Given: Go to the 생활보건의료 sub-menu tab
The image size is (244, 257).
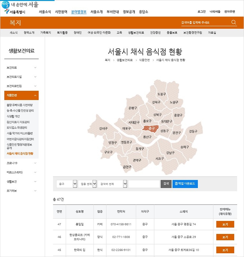Looking at the screenshot, I should (136, 33).
